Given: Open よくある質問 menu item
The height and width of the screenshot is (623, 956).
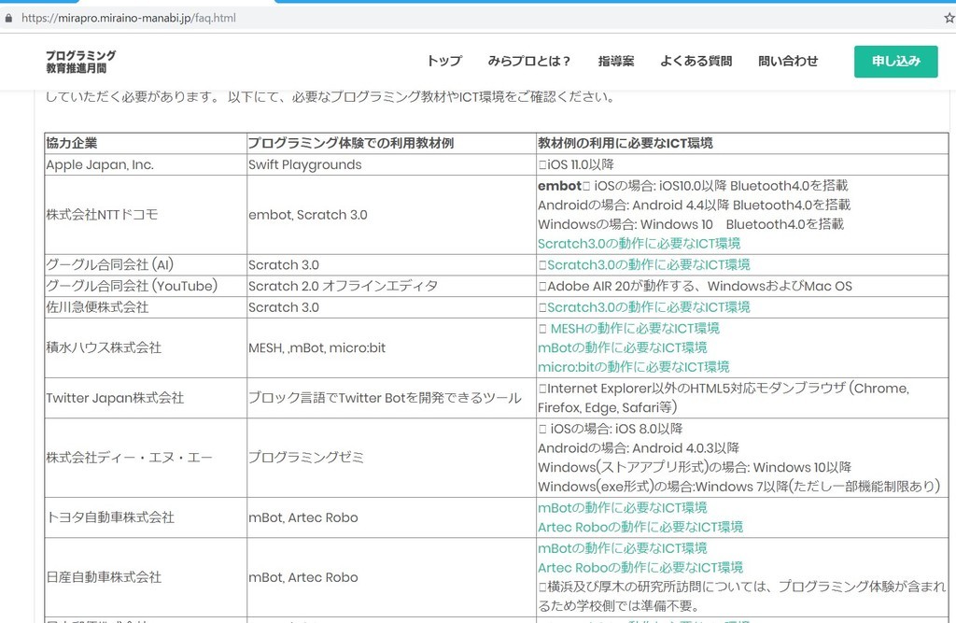Looking at the screenshot, I should coord(696,61).
